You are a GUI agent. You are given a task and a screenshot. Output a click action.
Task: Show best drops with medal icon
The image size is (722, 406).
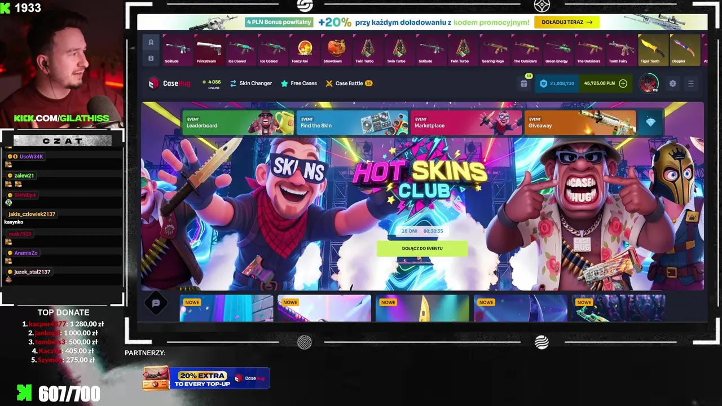click(x=151, y=42)
